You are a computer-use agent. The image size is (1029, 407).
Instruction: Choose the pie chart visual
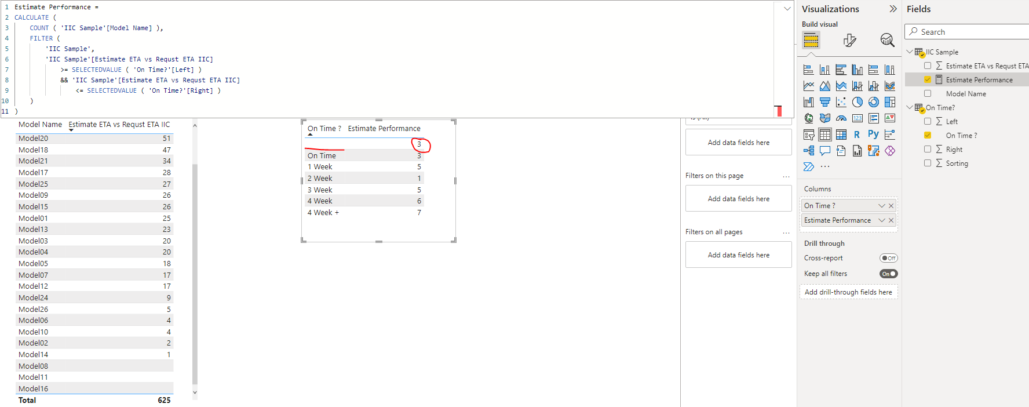click(857, 103)
